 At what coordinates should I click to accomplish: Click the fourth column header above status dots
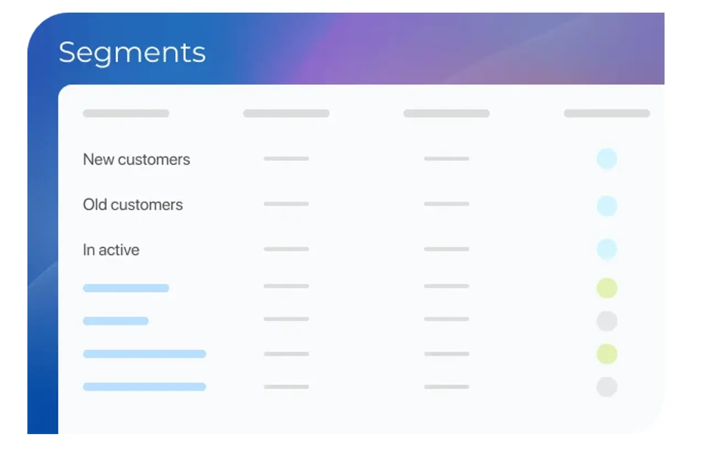[x=606, y=113]
